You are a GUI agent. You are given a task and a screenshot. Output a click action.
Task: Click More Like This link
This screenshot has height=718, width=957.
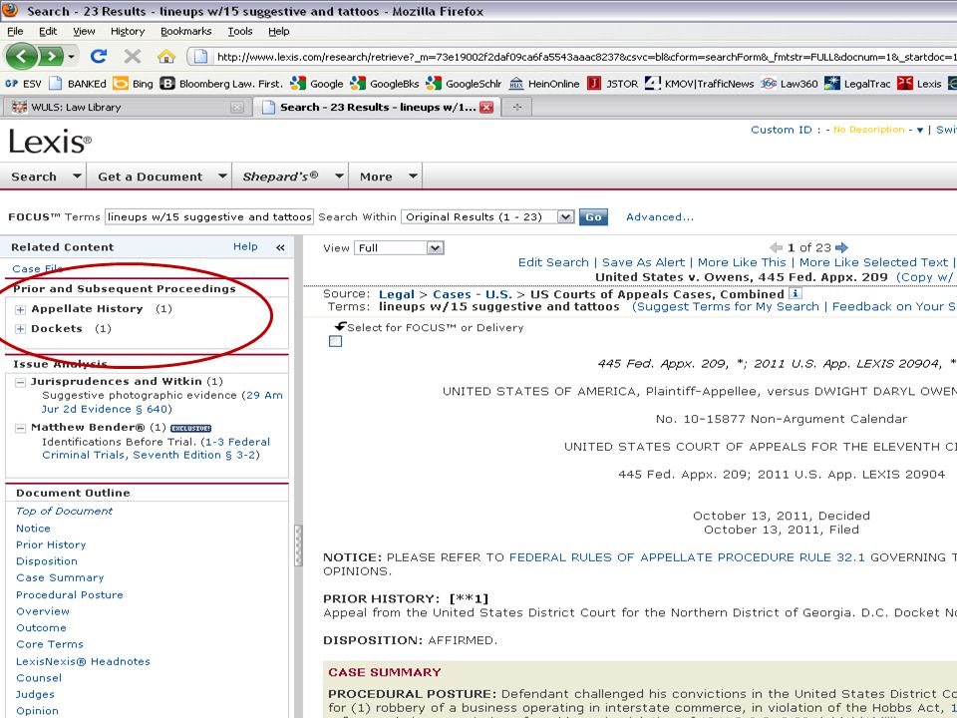pyautogui.click(x=742, y=262)
